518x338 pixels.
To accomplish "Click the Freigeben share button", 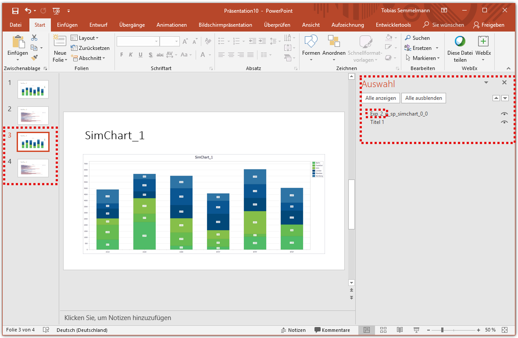I will [x=489, y=25].
